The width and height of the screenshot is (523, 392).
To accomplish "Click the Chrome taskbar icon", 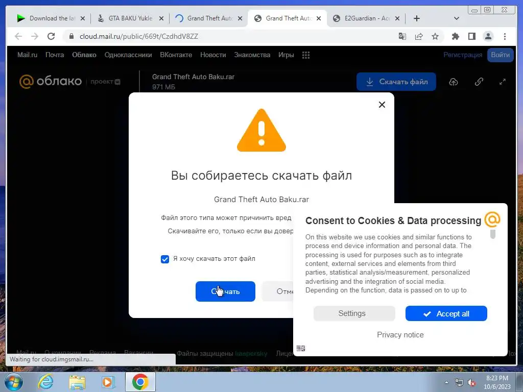I will coord(140,382).
